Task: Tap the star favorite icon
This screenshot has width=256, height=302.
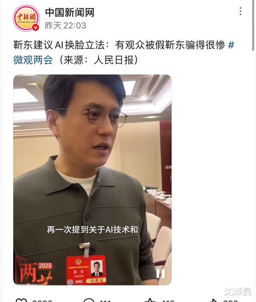Action: 150,300
